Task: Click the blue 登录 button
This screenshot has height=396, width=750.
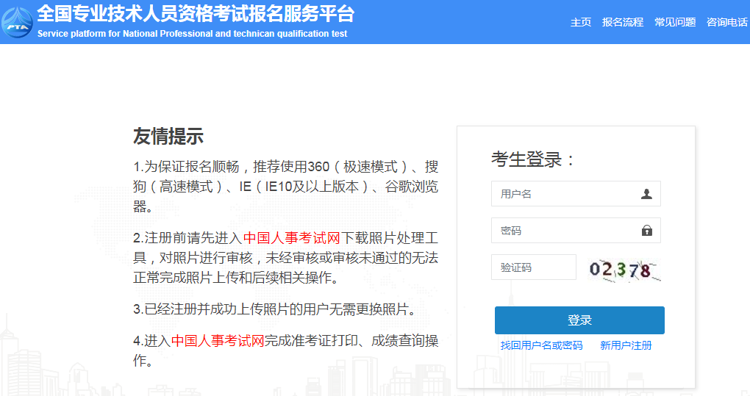Action: pos(579,320)
